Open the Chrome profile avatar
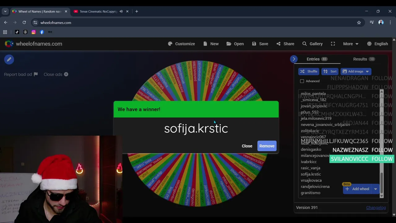This screenshot has height=223, width=396. click(381, 22)
